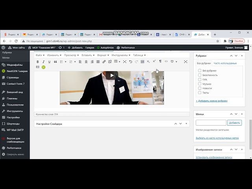The height and width of the screenshot is (189, 252).
Task: Click Добавить button next to tags field
Action: tap(235, 123)
